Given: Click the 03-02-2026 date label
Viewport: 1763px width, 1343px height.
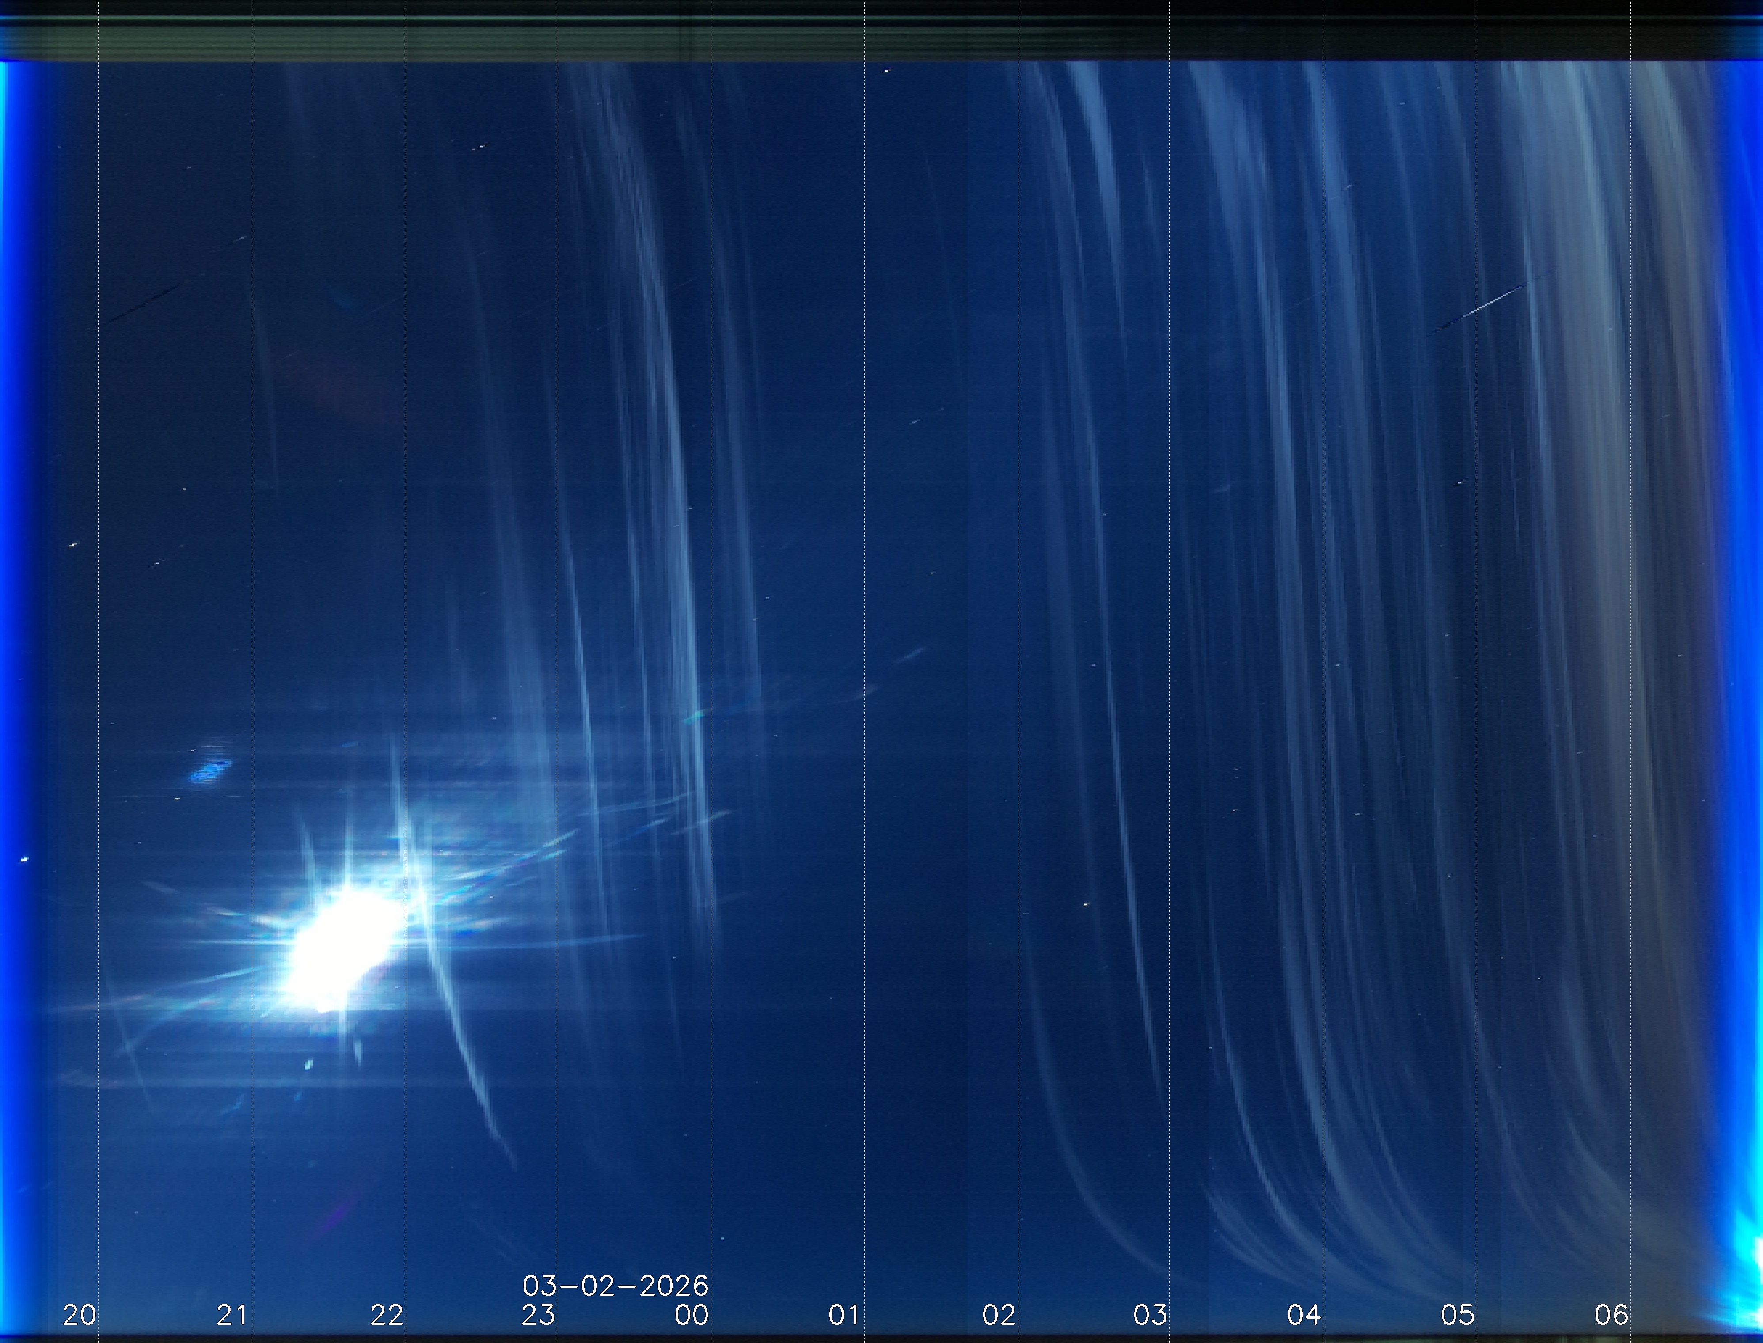Looking at the screenshot, I should point(615,1286).
